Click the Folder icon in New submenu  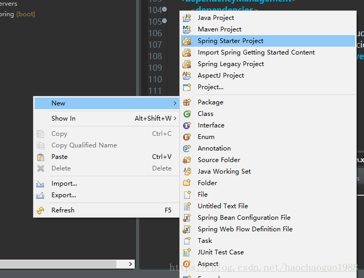point(187,183)
